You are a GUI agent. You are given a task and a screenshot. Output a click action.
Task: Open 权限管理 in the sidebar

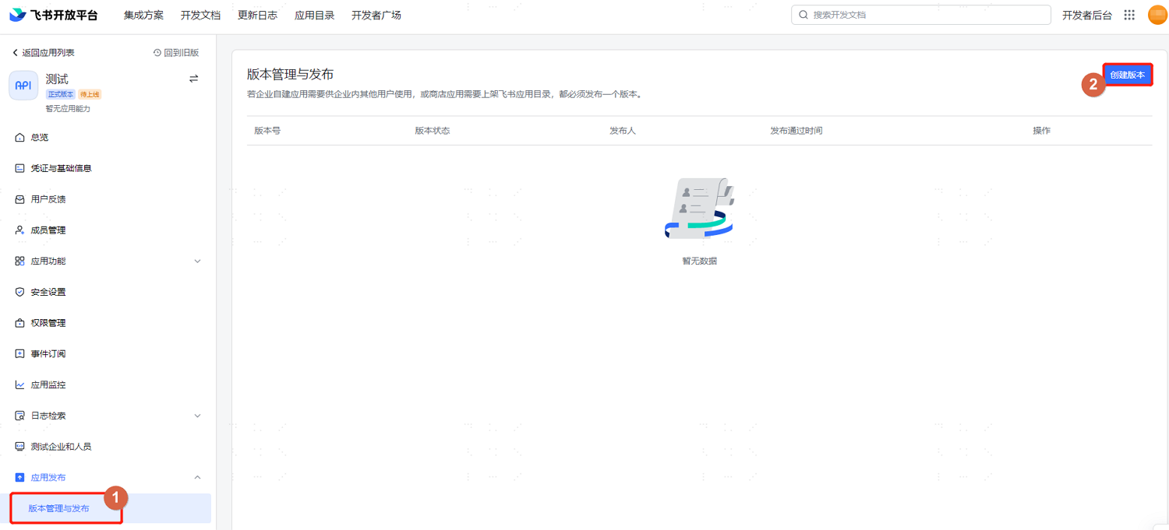click(x=48, y=323)
